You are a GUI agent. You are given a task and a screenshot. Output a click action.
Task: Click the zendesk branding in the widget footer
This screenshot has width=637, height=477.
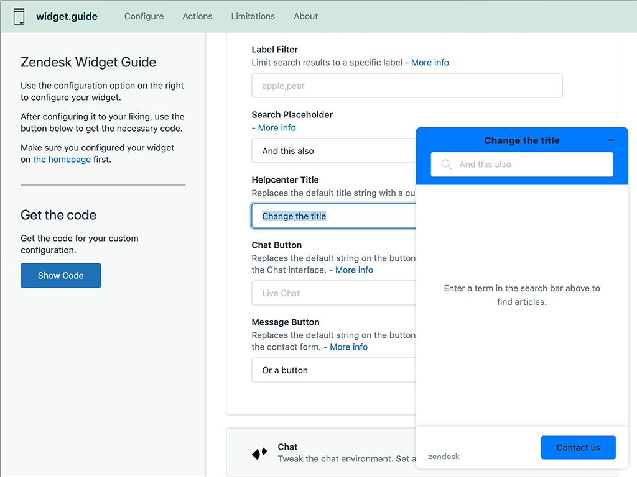(444, 456)
